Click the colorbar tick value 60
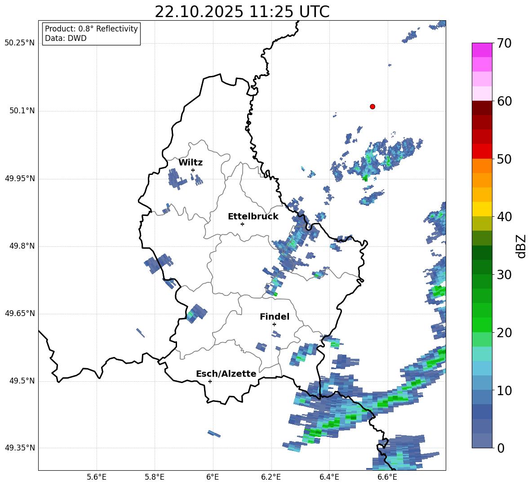 pyautogui.click(x=505, y=101)
